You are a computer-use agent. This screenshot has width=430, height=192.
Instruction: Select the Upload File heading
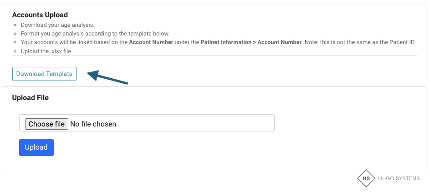[x=31, y=98]
